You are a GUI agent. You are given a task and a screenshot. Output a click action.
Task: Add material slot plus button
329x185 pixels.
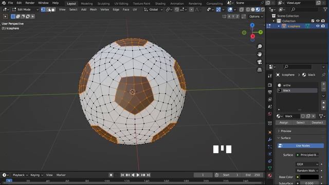tap(323, 84)
